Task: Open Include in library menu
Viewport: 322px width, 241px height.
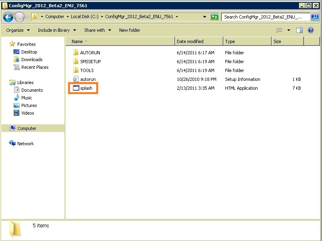Action: [x=57, y=30]
